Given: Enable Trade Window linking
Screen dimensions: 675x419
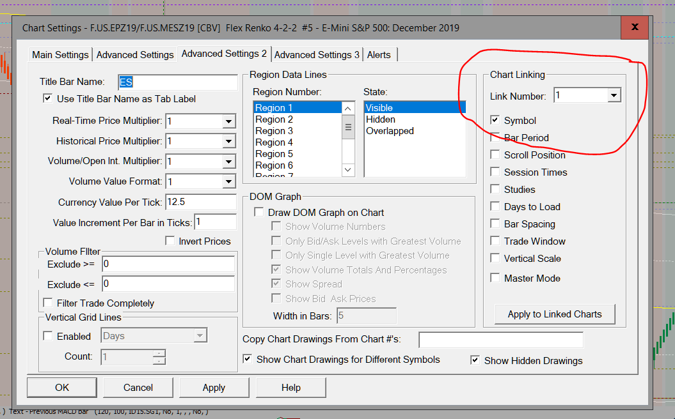Looking at the screenshot, I should 495,241.
